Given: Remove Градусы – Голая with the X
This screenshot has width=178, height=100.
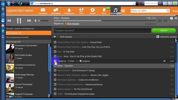Looking at the screenshot, I should tap(164, 61).
